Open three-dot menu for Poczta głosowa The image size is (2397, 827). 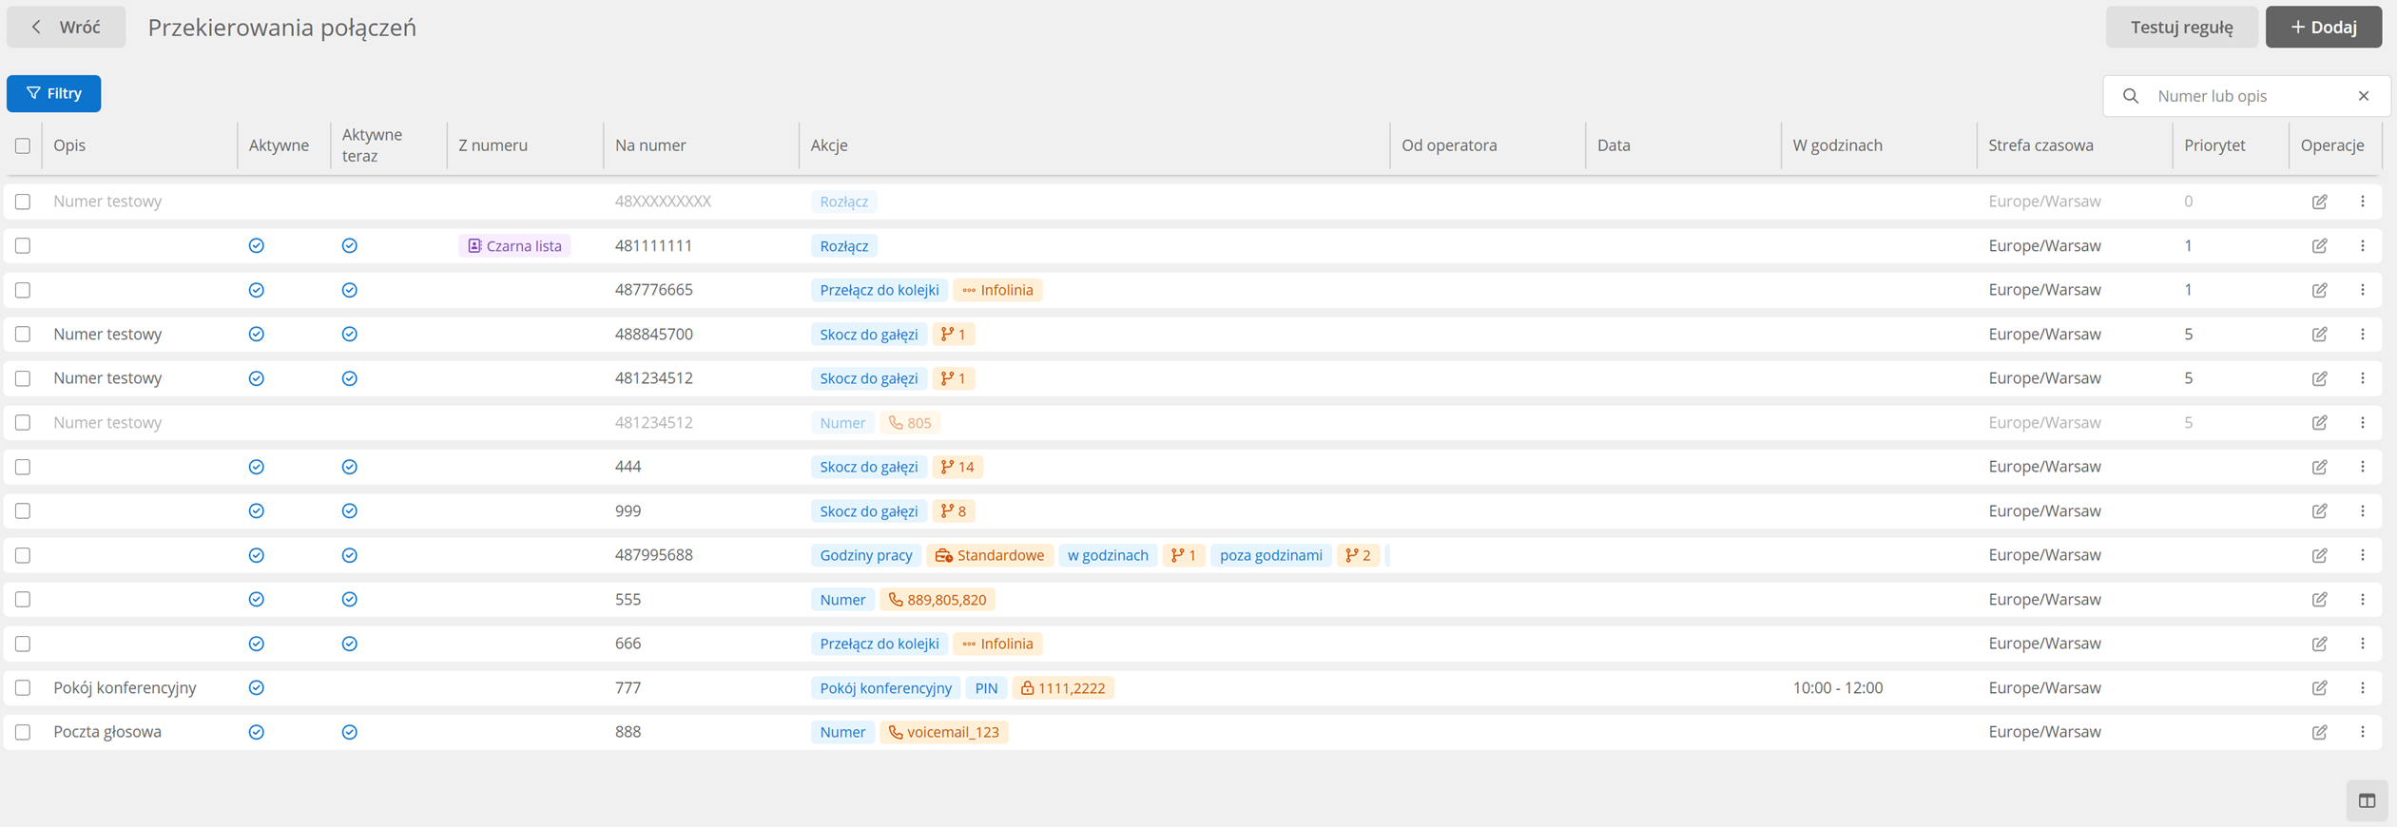point(2362,732)
